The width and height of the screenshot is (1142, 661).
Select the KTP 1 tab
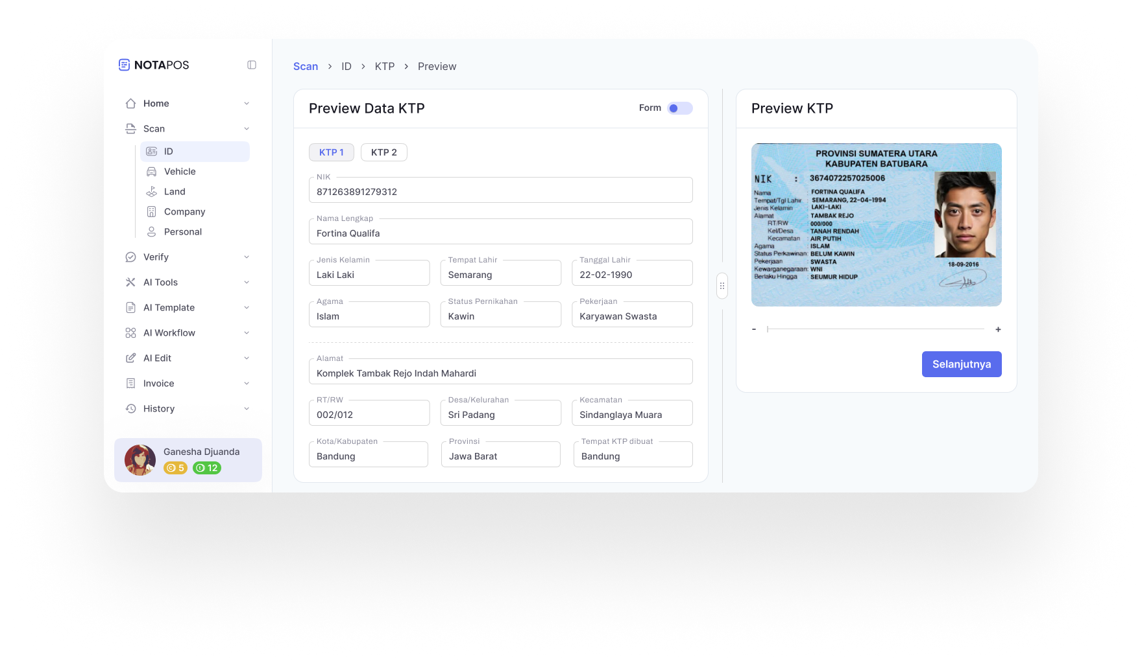[331, 152]
